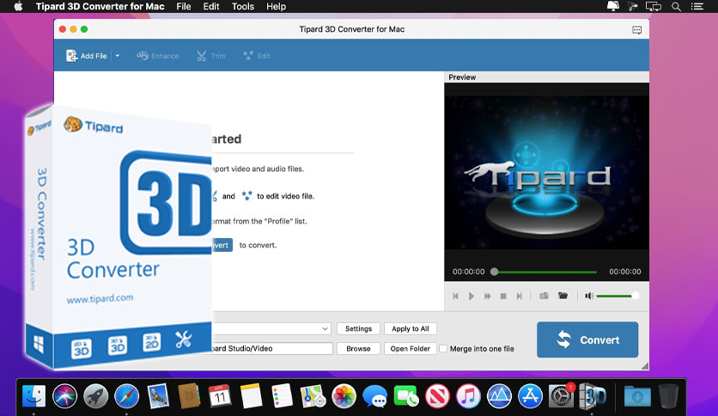Viewport: 718px width, 416px height.
Task: Open the Tools menu
Action: 243,6
